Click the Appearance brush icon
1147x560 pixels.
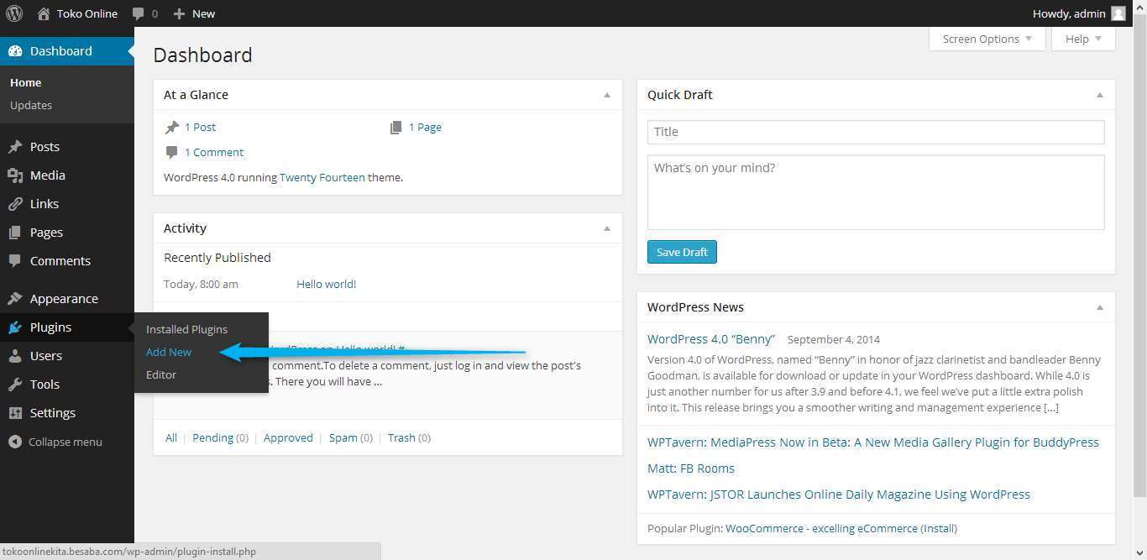(15, 299)
